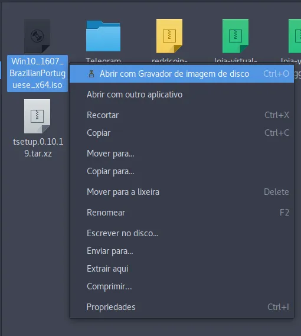Select Escrever no disco... option

click(182, 233)
